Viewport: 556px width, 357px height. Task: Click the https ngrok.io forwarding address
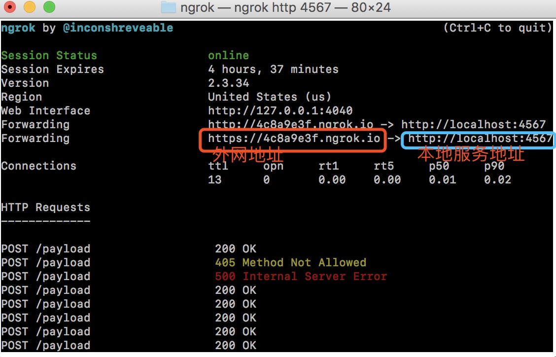pyautogui.click(x=294, y=139)
